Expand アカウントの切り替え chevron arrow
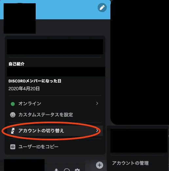169x171 pixels. point(97,130)
